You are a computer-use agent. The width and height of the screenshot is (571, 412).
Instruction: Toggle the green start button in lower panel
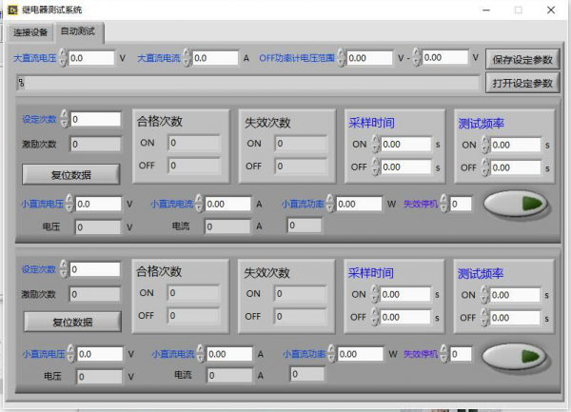[515, 355]
